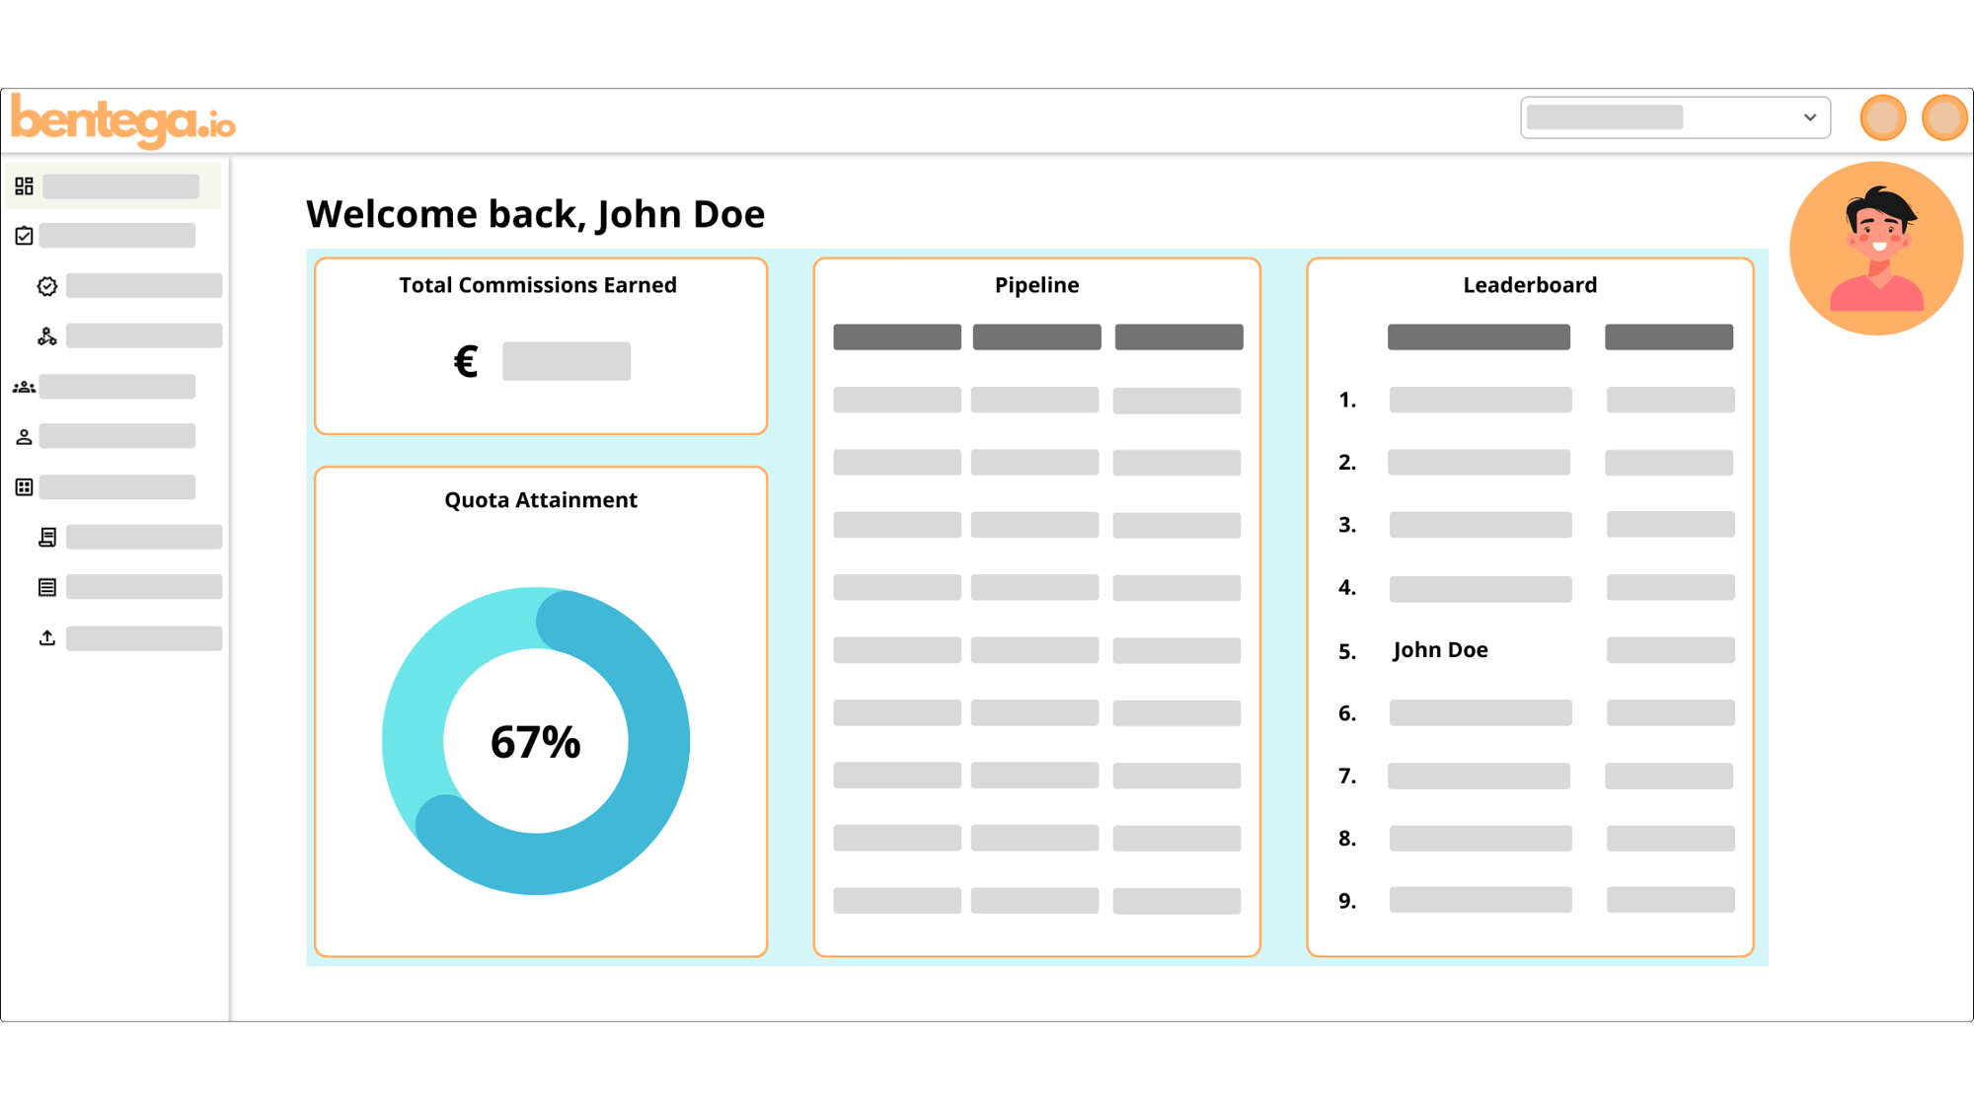Viewport: 1974px width, 1110px height.
Task: Click the report/document icon in sidebar
Action: pos(47,538)
